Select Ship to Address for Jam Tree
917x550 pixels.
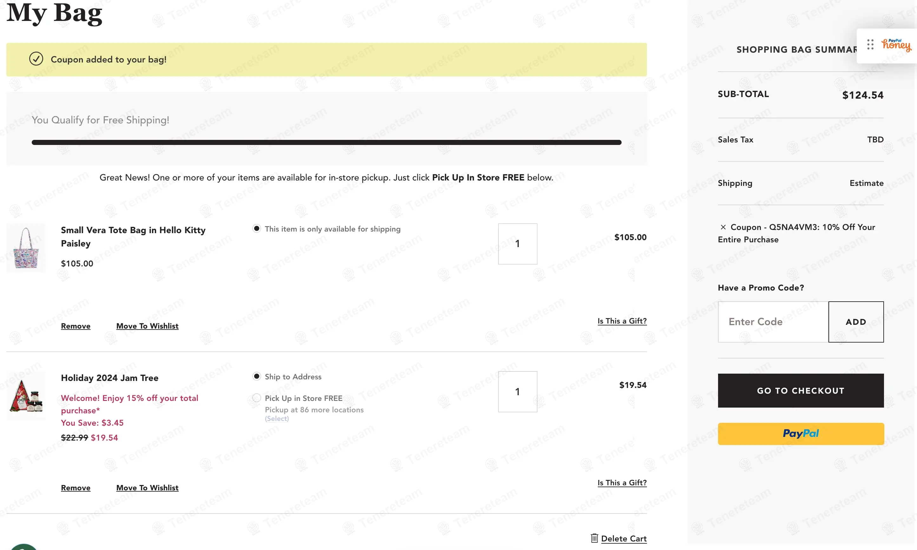256,376
